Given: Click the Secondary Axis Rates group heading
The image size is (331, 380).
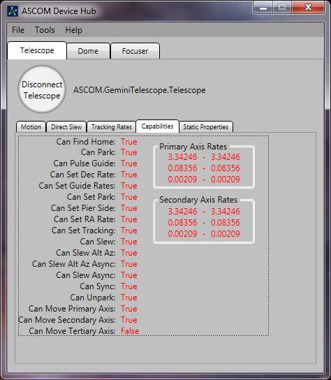Looking at the screenshot, I should click(x=198, y=200).
